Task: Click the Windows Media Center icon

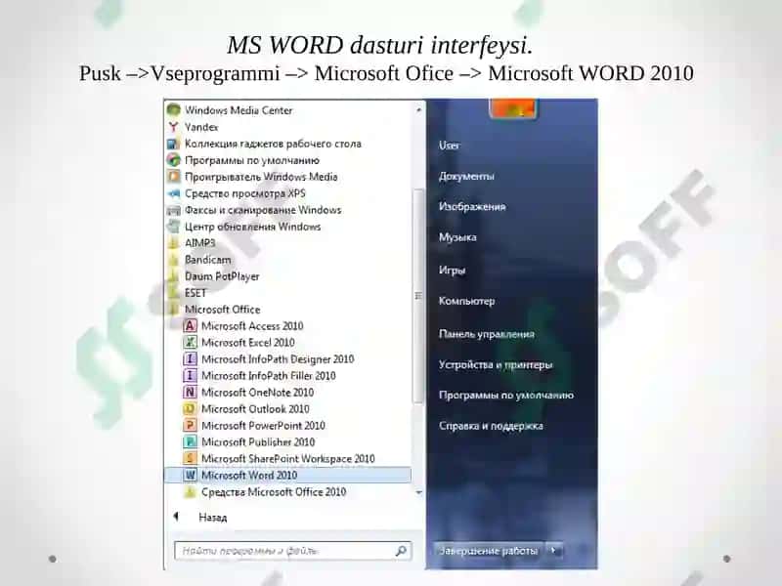Action: pyautogui.click(x=173, y=109)
